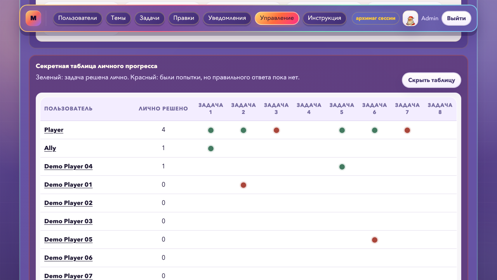
Task: Click the архимаг сессии badge
Action: (375, 18)
